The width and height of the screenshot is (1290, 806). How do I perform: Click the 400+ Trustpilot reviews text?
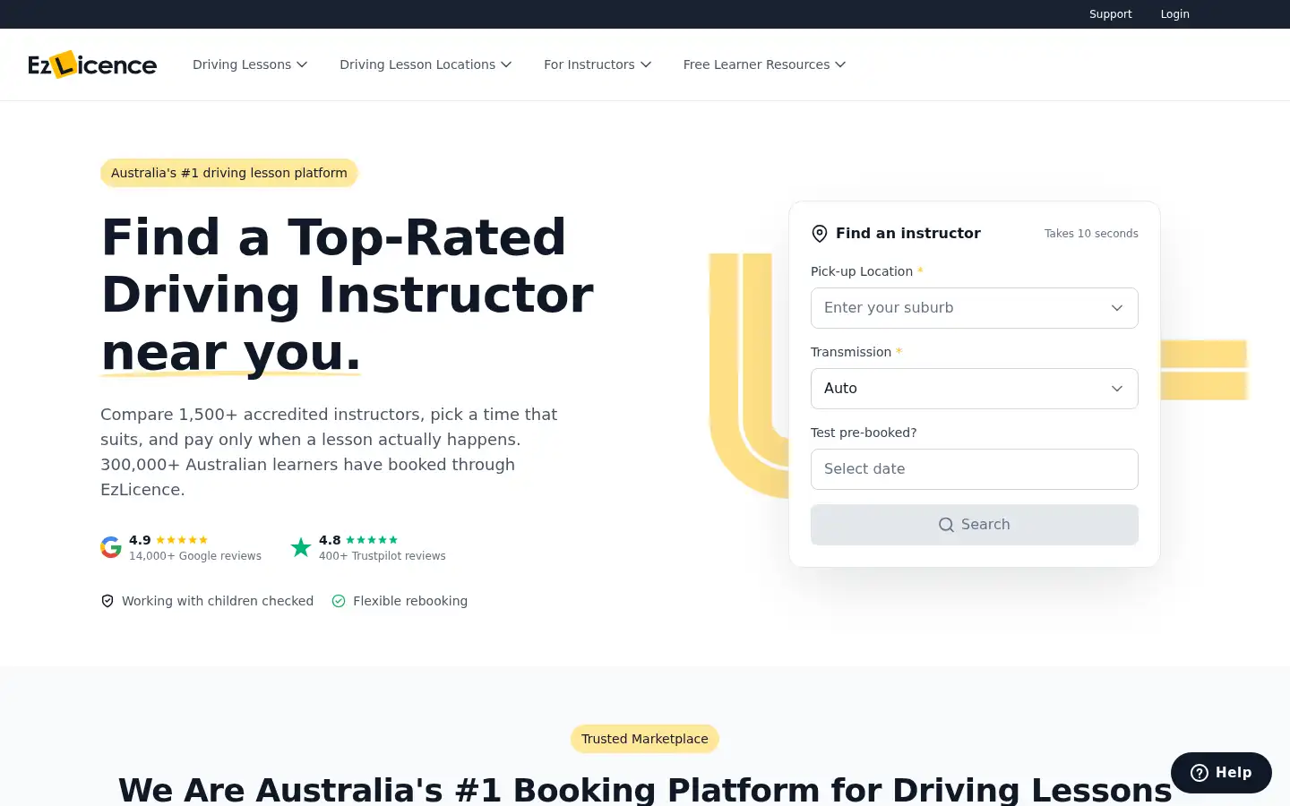383,556
